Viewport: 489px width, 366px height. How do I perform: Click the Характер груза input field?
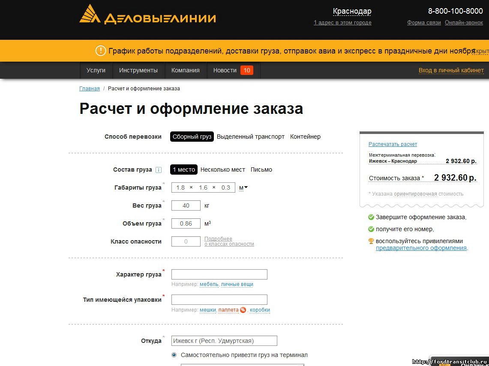point(219,274)
